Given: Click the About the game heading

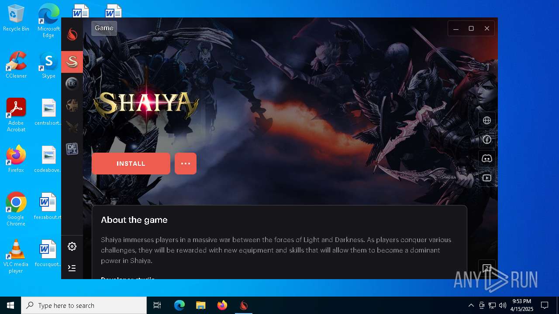Looking at the screenshot, I should (x=134, y=220).
